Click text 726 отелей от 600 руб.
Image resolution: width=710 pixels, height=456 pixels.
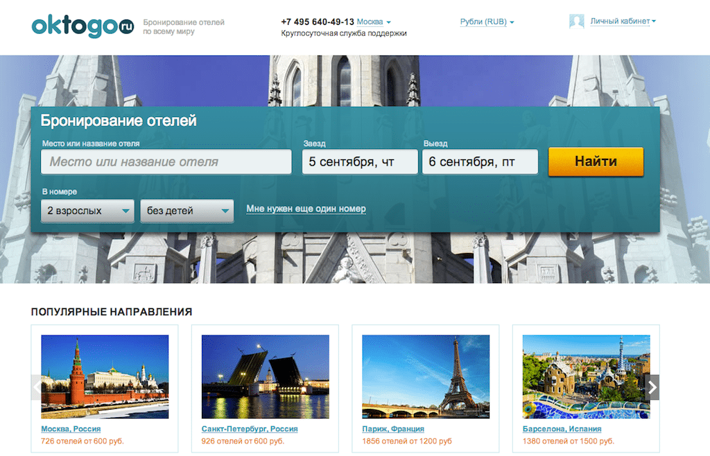click(x=82, y=441)
